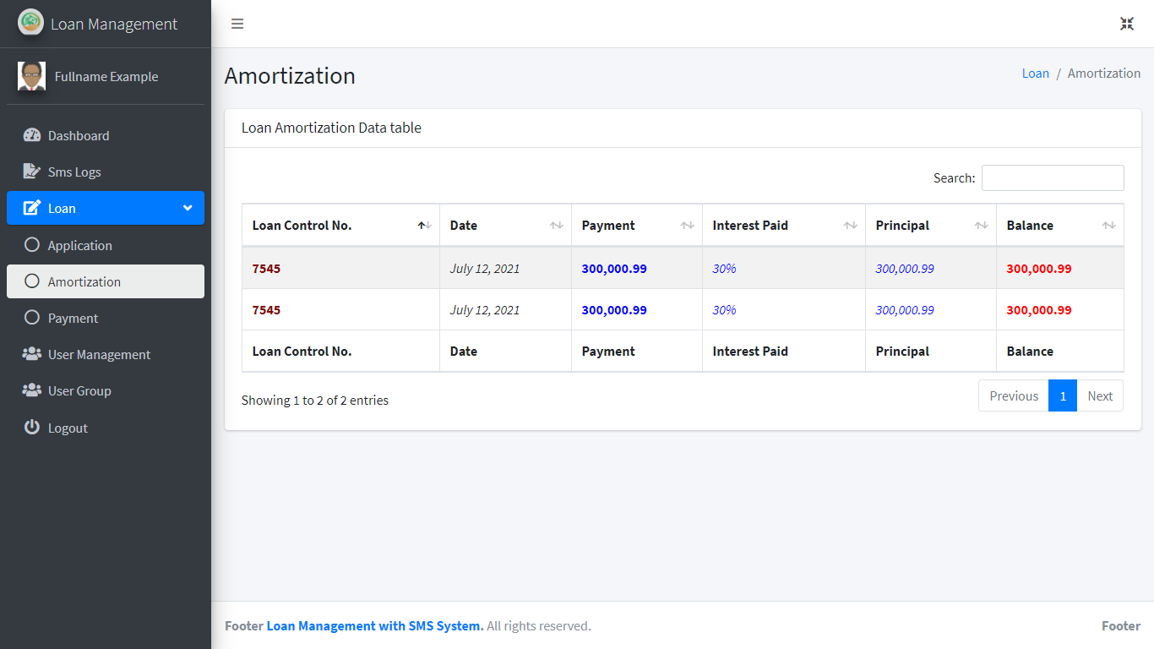Click the Dashboard speedometer icon

pos(32,135)
